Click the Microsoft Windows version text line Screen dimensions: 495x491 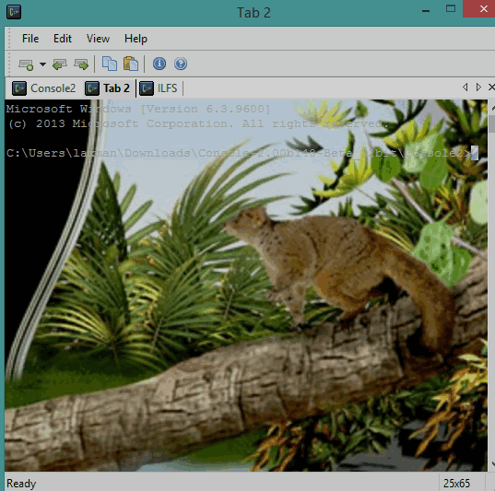tap(138, 109)
